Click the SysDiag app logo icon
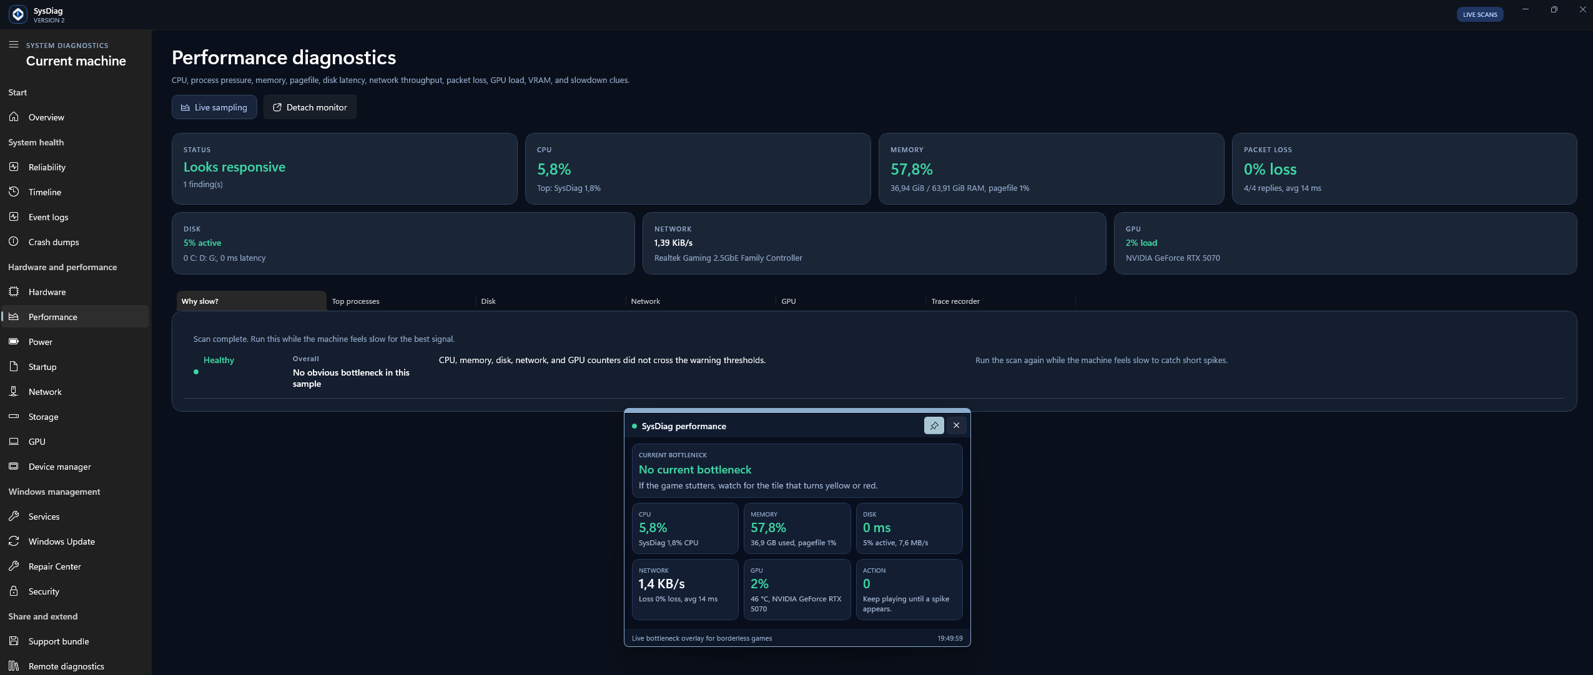The height and width of the screenshot is (675, 1593). [18, 14]
